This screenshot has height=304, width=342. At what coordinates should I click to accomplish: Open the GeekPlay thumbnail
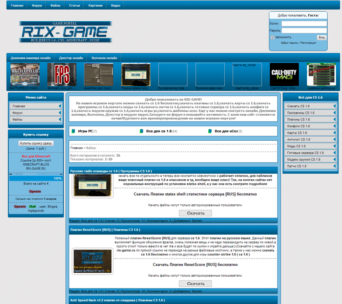point(99,74)
